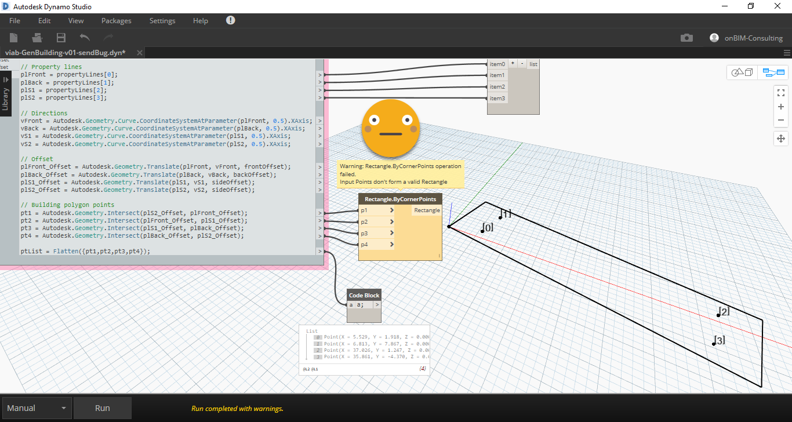Image resolution: width=792 pixels, height=422 pixels.
Task: Click the p2 port chevron on Rectangle.ByCornerPoints
Action: (392, 221)
